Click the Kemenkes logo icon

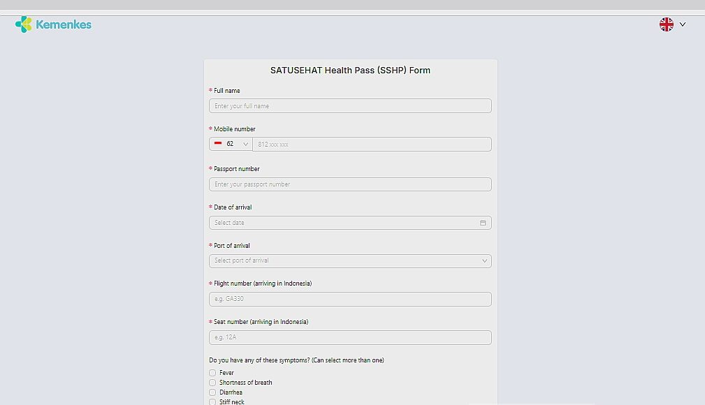(23, 24)
